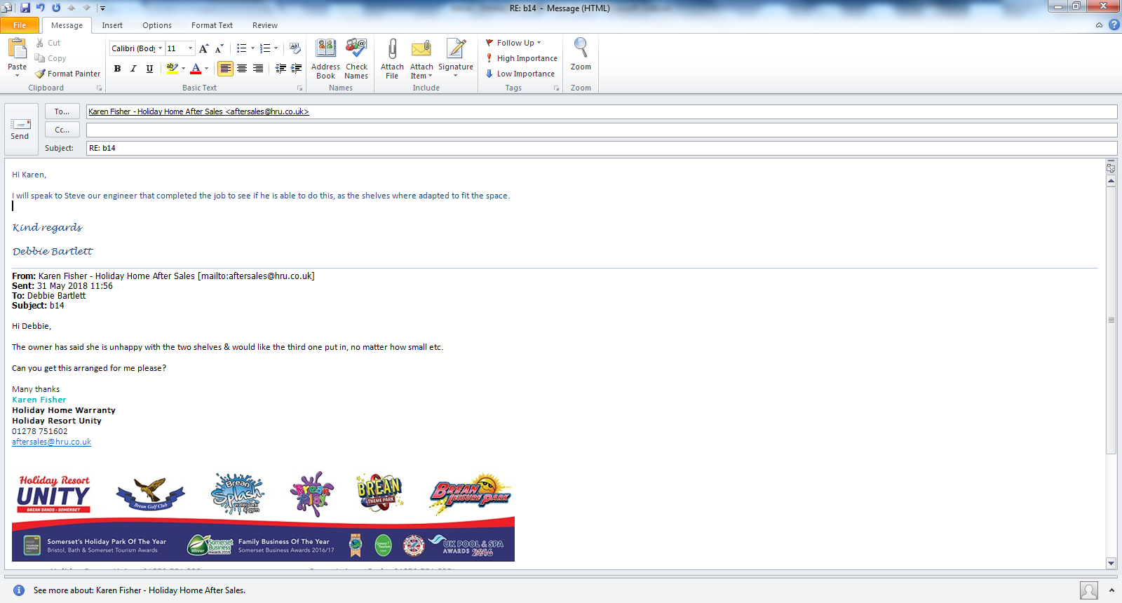1122x603 pixels.
Task: Grow the font size
Action: click(x=203, y=48)
